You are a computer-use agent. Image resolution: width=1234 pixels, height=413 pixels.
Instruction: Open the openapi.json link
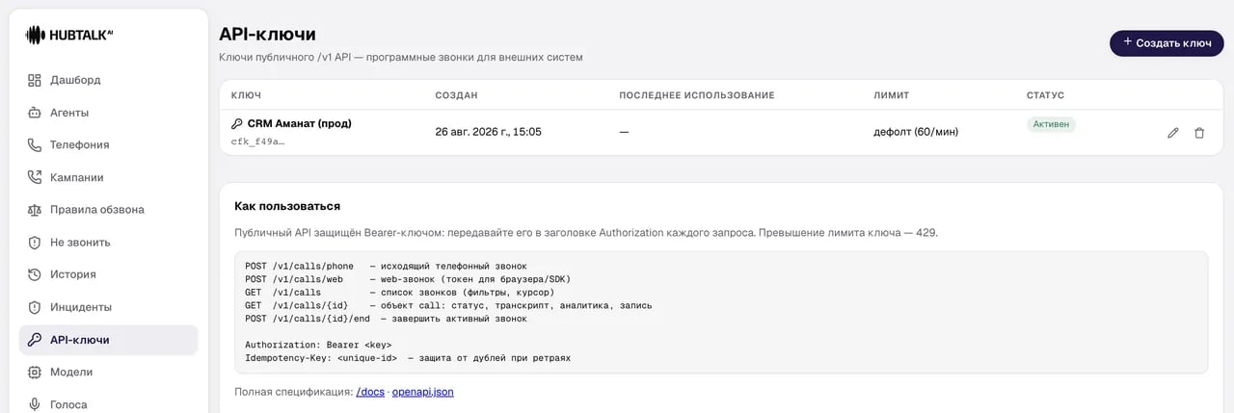pyautogui.click(x=422, y=392)
